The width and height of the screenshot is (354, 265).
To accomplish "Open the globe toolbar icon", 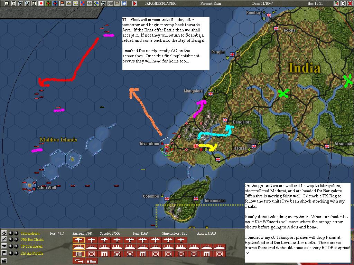I will (x=96, y=3).
